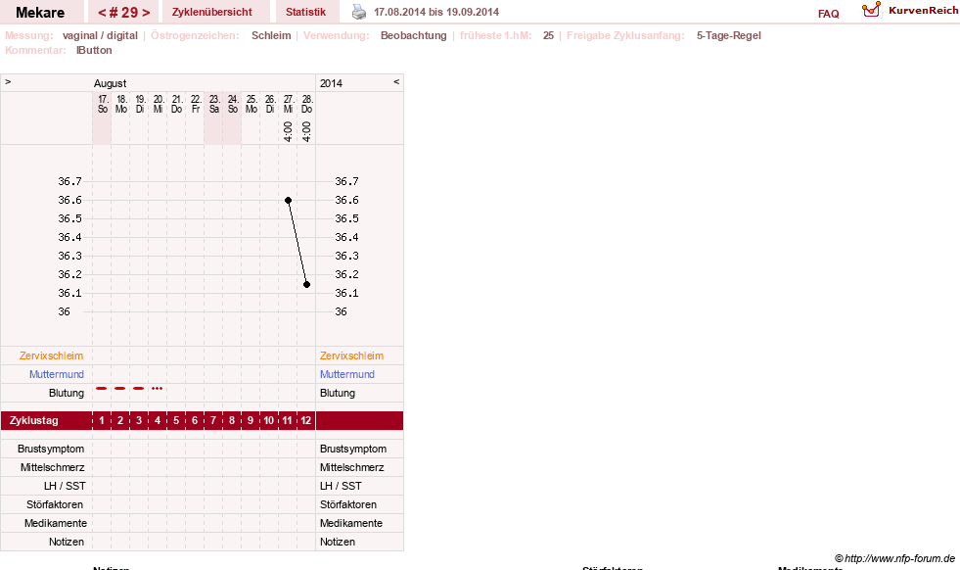Screen dimensions: 960x570
Task: Open the Statistik tab
Action: (x=305, y=12)
